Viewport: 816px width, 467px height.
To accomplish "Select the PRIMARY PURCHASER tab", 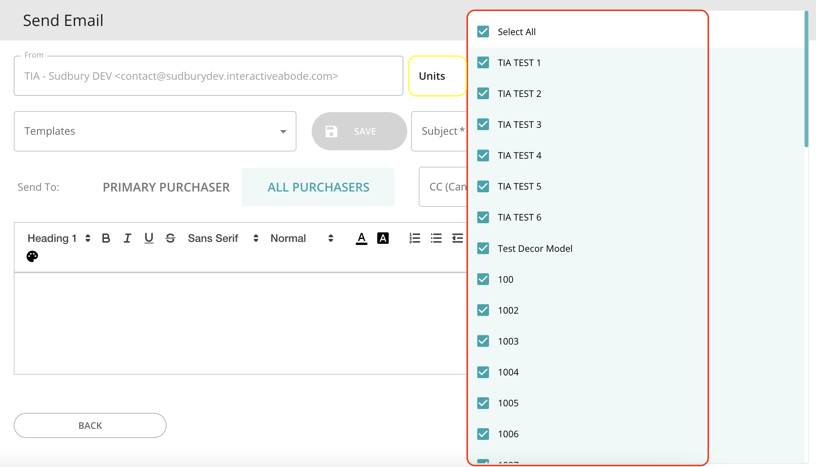I will [166, 187].
